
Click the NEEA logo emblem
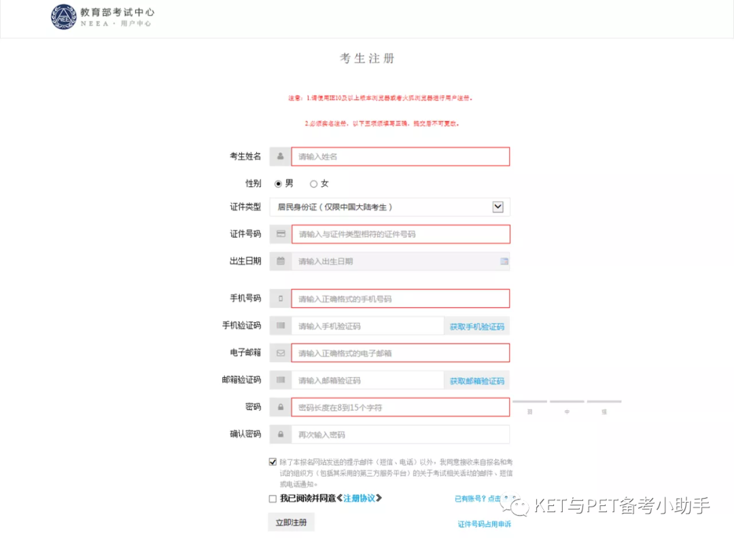(x=64, y=17)
